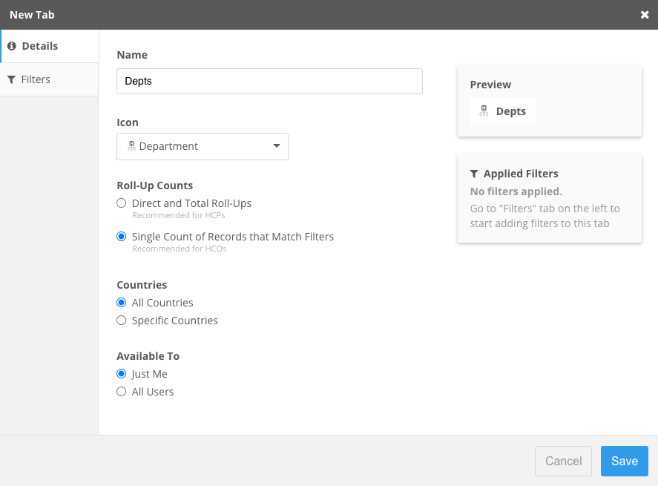Close the New Tab dialog with X
This screenshot has height=486, width=658.
click(645, 15)
